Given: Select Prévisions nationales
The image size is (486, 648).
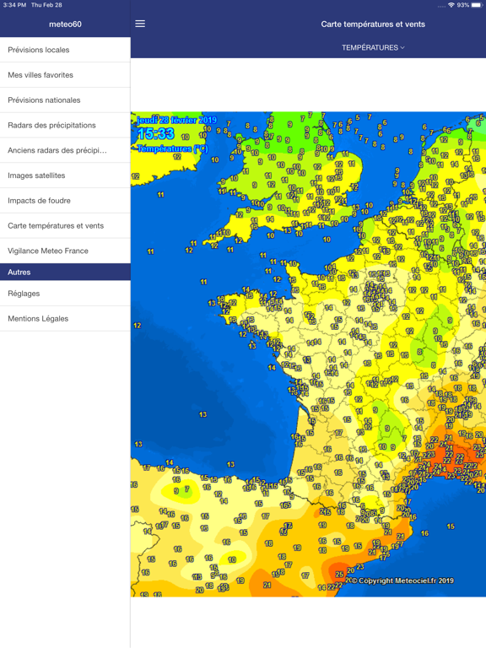Looking at the screenshot, I should (65, 100).
